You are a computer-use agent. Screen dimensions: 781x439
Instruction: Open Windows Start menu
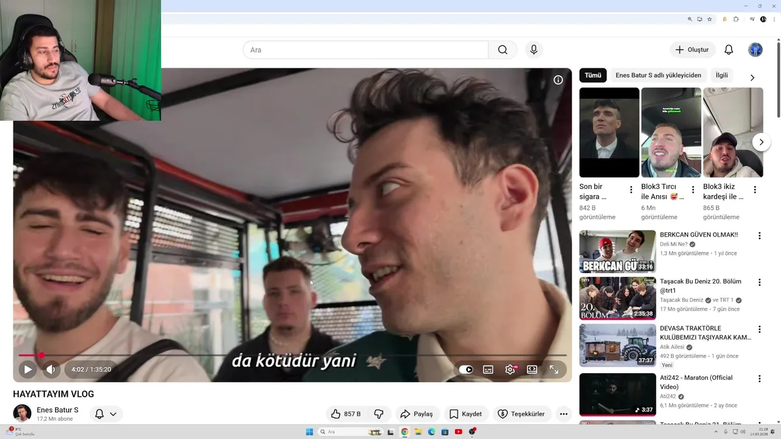point(309,432)
